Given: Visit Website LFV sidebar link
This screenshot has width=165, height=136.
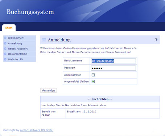Looking at the screenshot, I should [16, 59].
